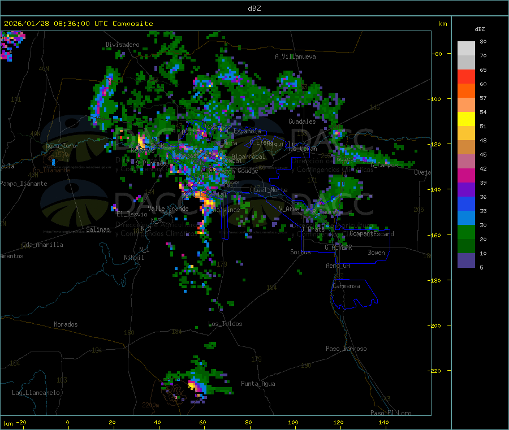Click the CompartEscard location label

click(x=372, y=233)
